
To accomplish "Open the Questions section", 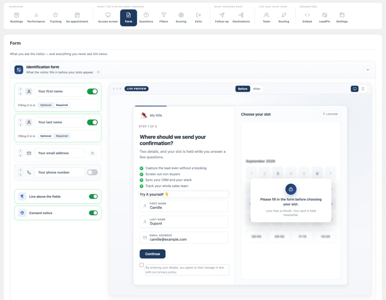I will (146, 18).
